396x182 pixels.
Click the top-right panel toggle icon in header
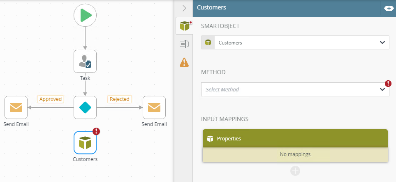pyautogui.click(x=388, y=8)
